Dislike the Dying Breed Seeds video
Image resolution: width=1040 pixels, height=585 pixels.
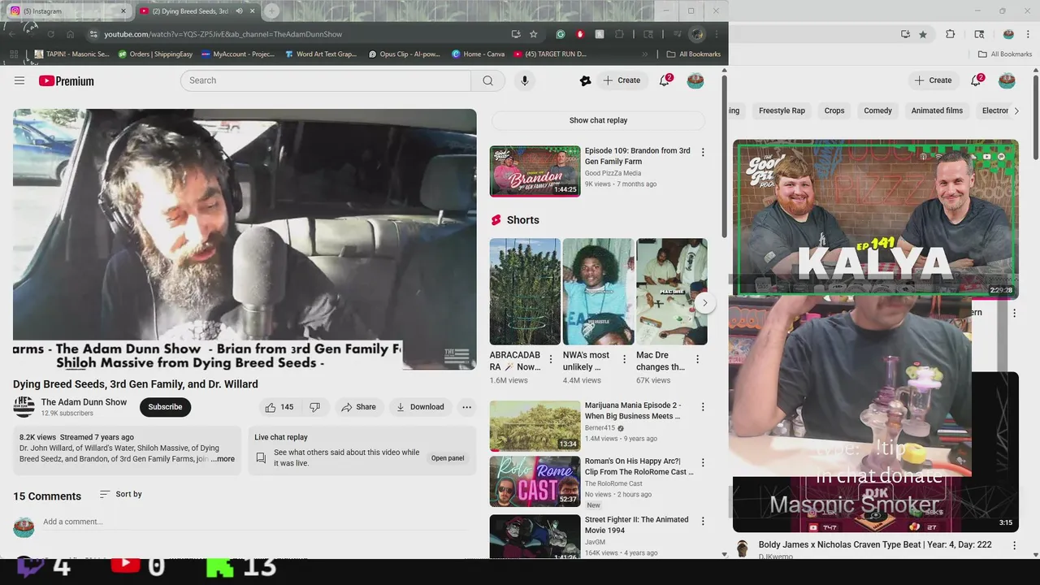[314, 407]
